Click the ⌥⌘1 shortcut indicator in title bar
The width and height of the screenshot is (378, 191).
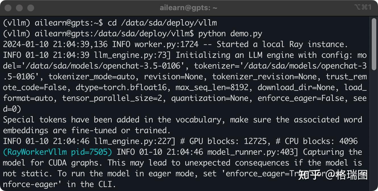[363, 8]
